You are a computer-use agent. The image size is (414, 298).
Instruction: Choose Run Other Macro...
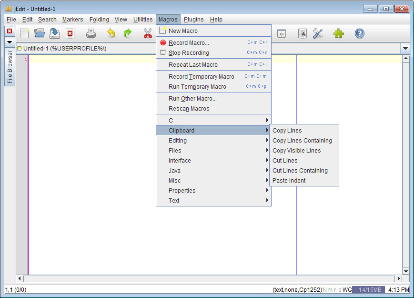213,99
